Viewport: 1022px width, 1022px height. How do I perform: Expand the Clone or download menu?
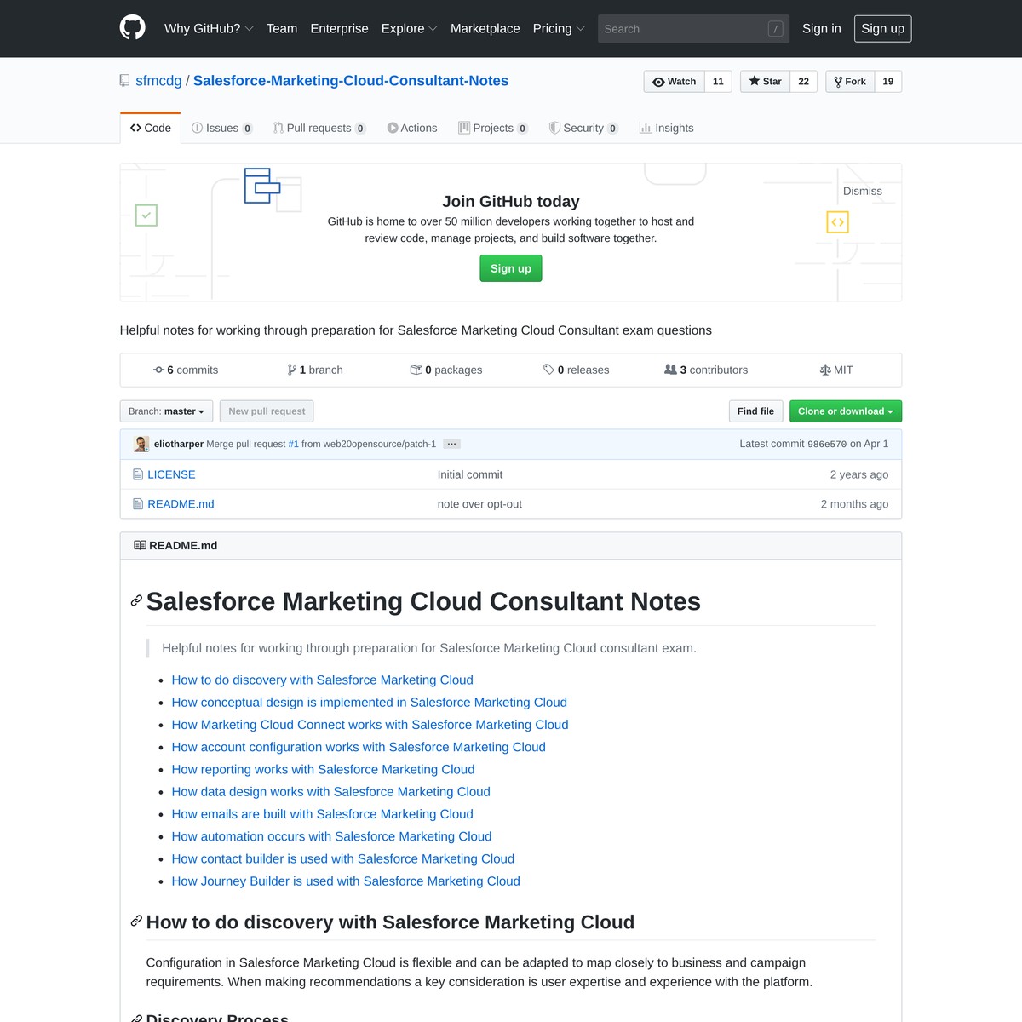click(845, 411)
